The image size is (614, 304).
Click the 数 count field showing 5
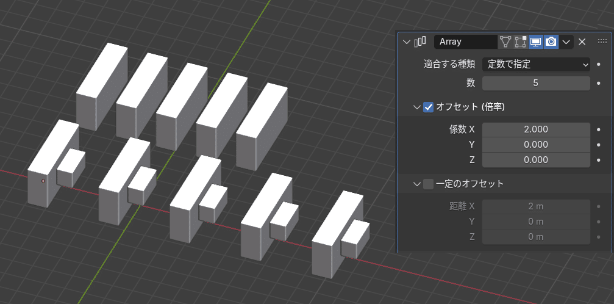[x=536, y=83]
